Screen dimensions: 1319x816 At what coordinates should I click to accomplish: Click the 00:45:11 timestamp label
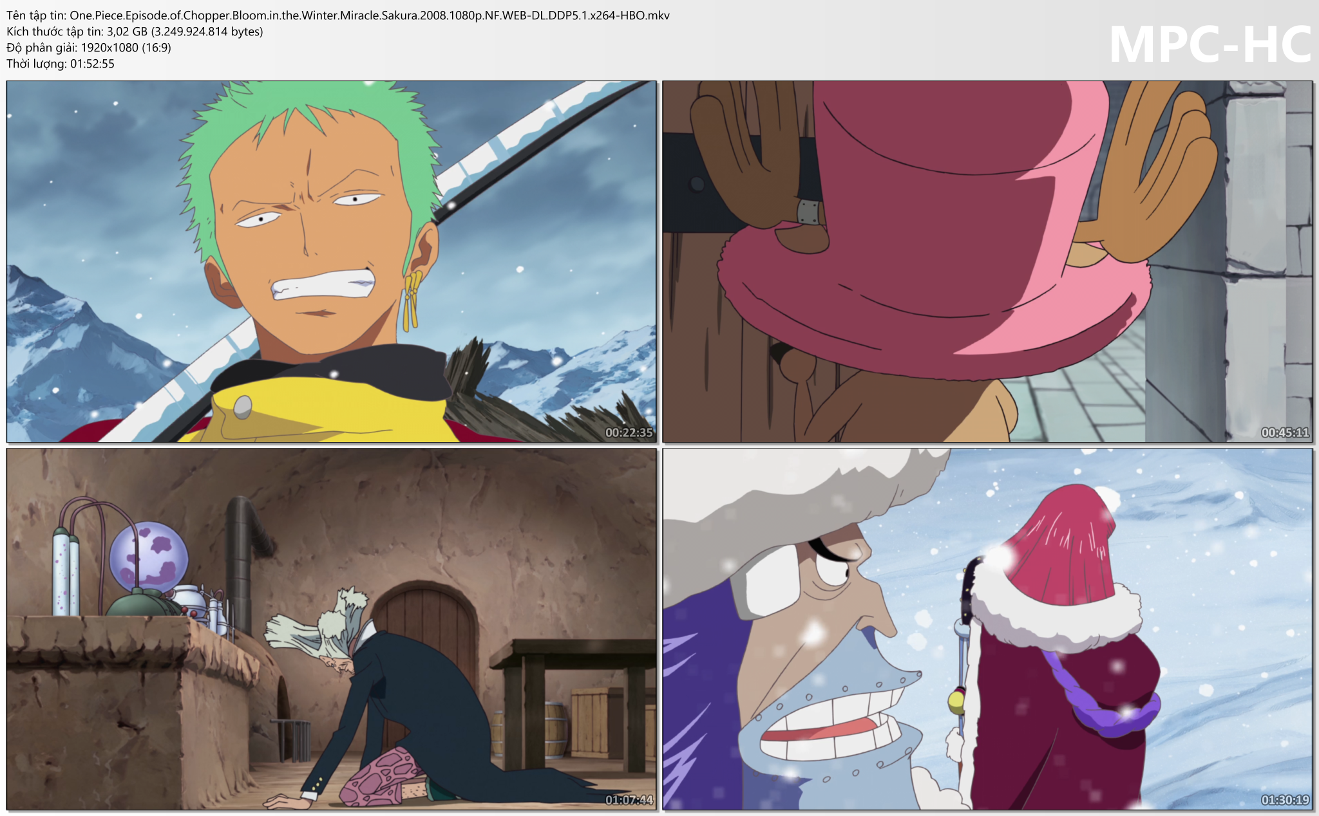pyautogui.click(x=1285, y=432)
